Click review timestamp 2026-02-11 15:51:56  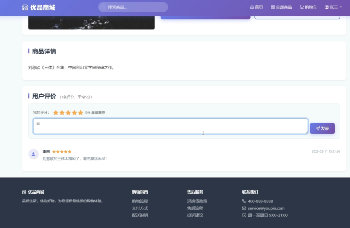point(326,151)
